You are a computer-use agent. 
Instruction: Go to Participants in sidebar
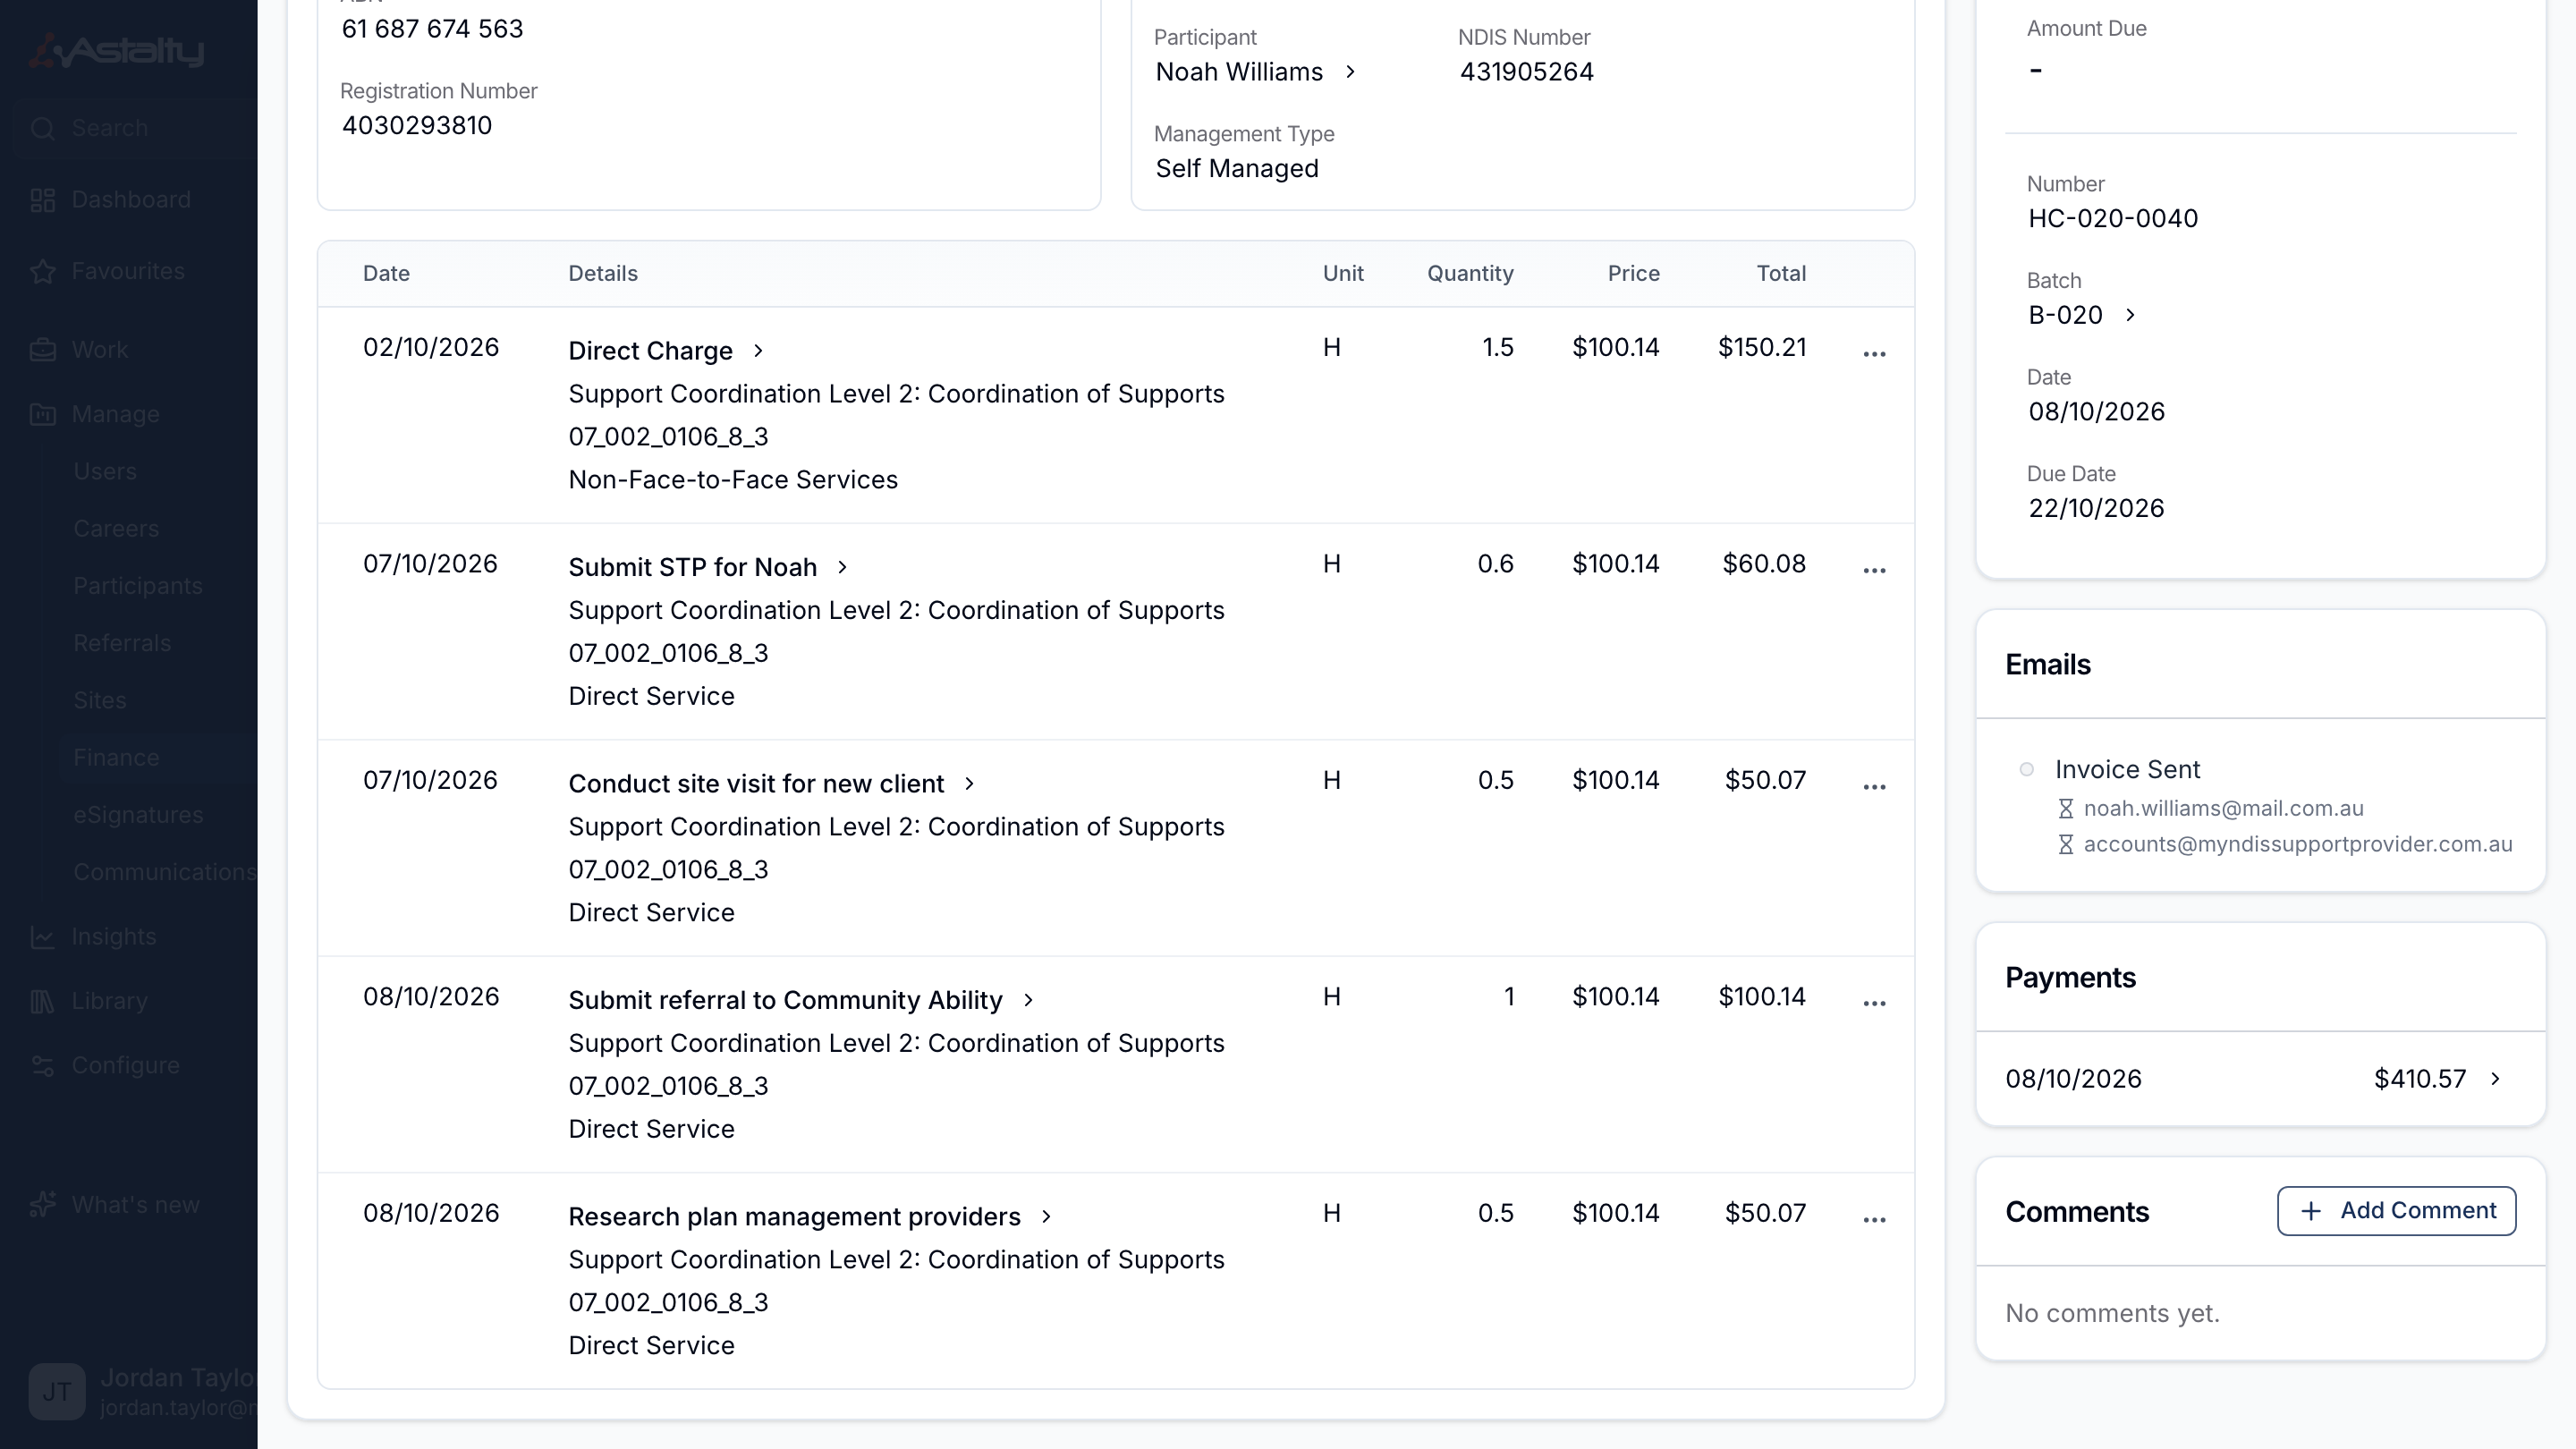pos(138,586)
